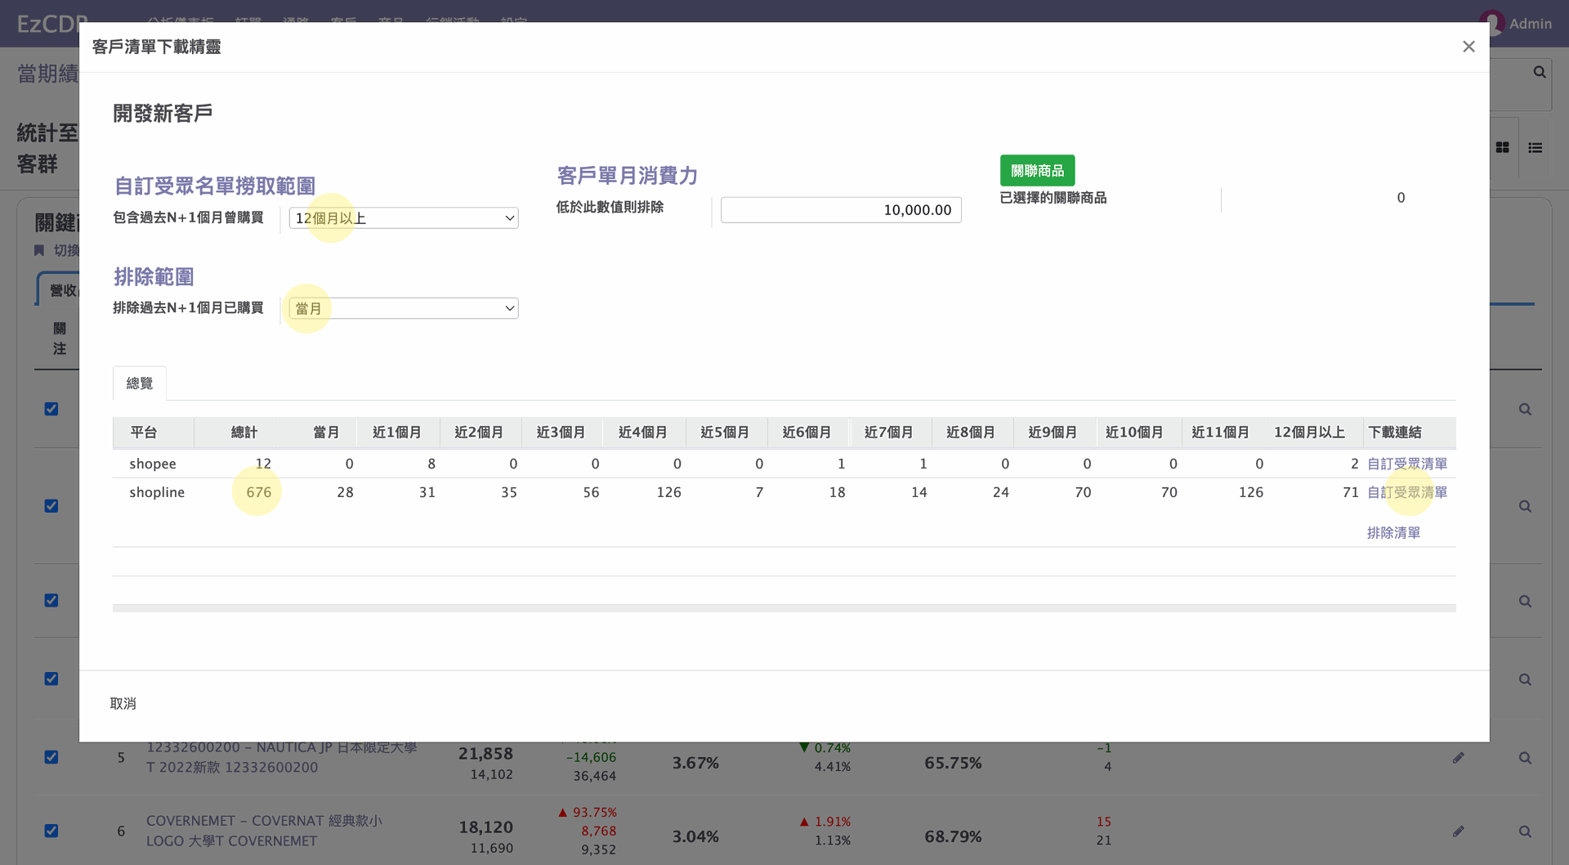Click the bookmark icon next to 切換
This screenshot has width=1569, height=865.
[x=38, y=250]
